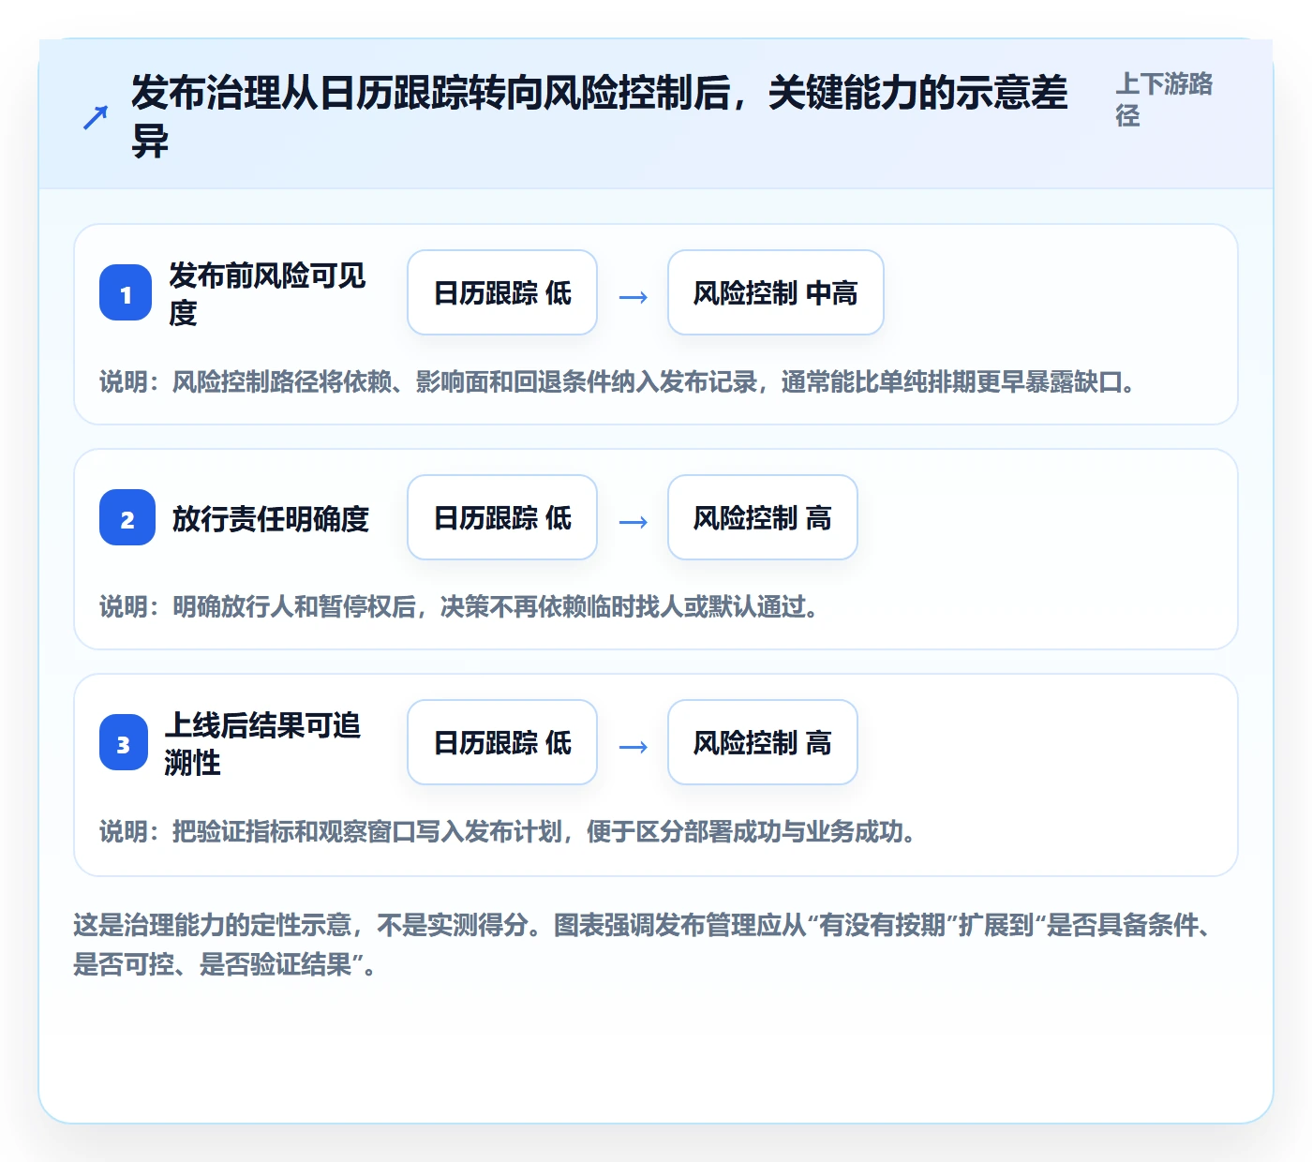
Task: Click the note starting '说明：风险控制路径将依赖'
Action: click(x=619, y=382)
